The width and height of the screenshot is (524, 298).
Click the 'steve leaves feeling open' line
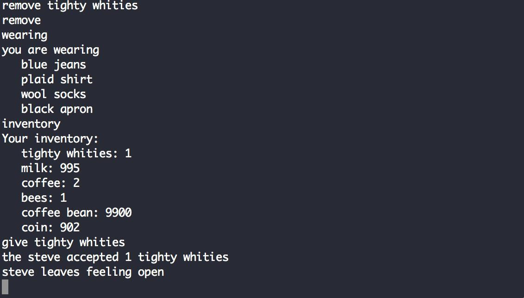(83, 272)
